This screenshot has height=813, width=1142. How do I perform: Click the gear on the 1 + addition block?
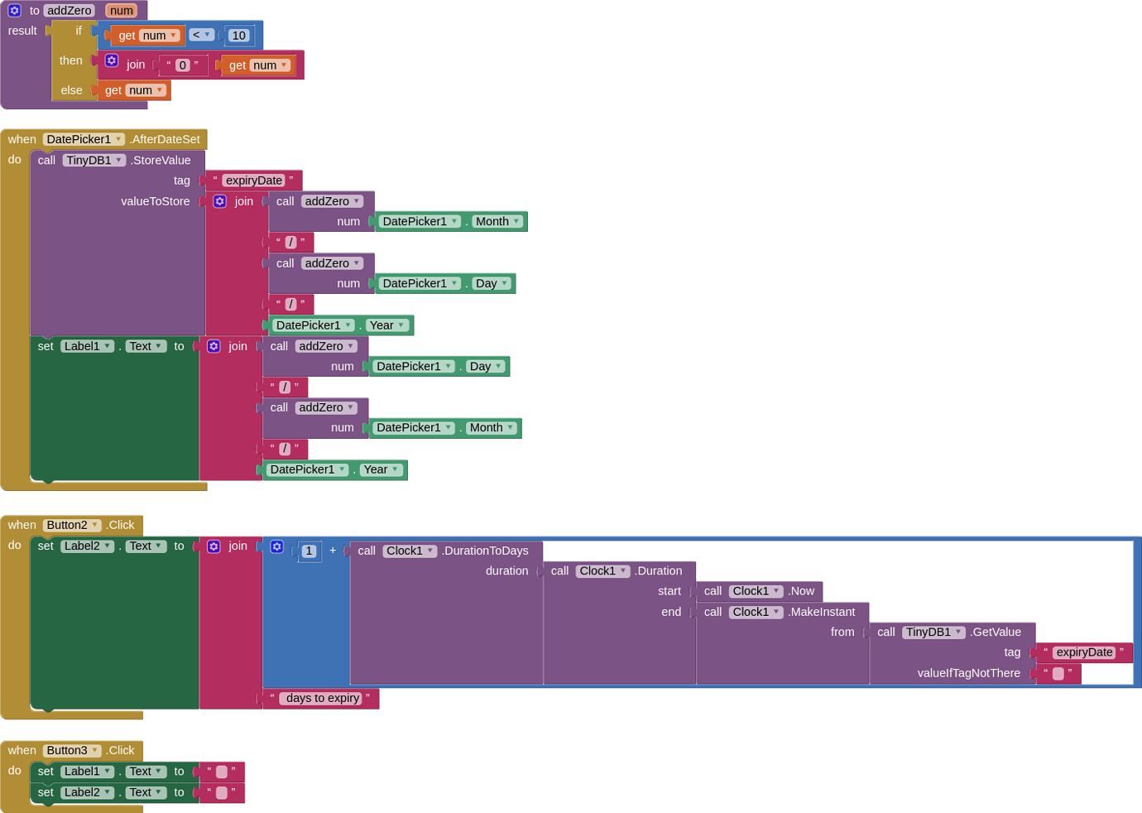click(x=277, y=547)
